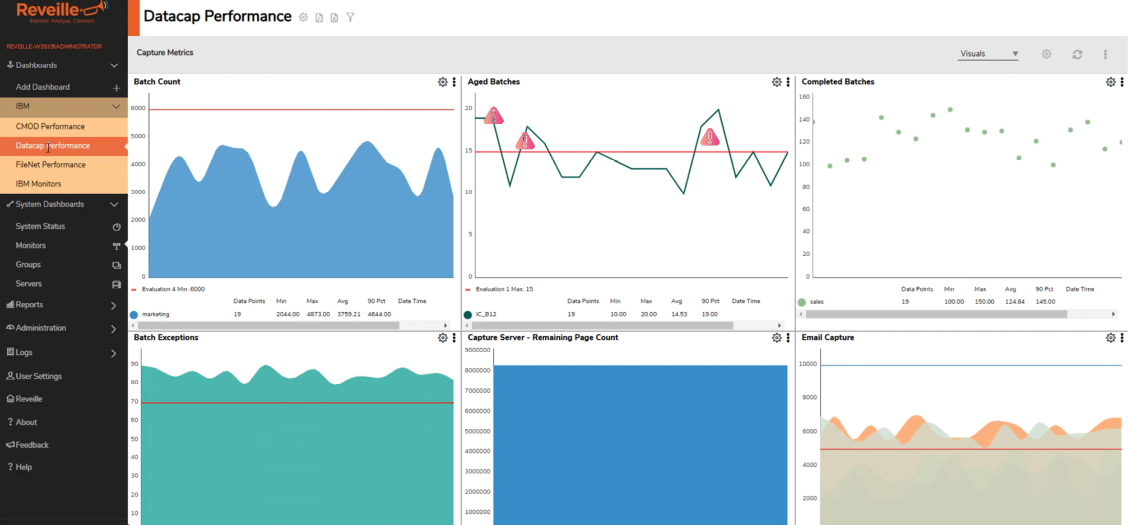
Task: Click the second export document icon in title
Action: [x=334, y=17]
